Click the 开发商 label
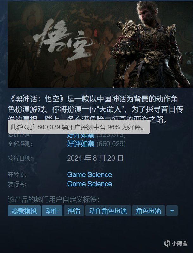The height and width of the screenshot is (253, 193). click(17, 175)
